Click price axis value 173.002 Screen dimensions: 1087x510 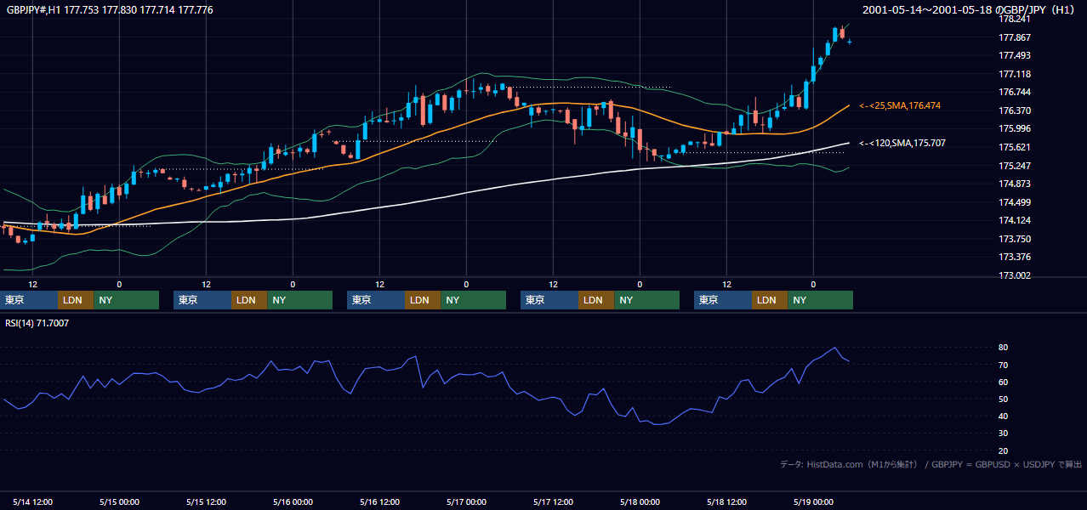pos(1015,275)
